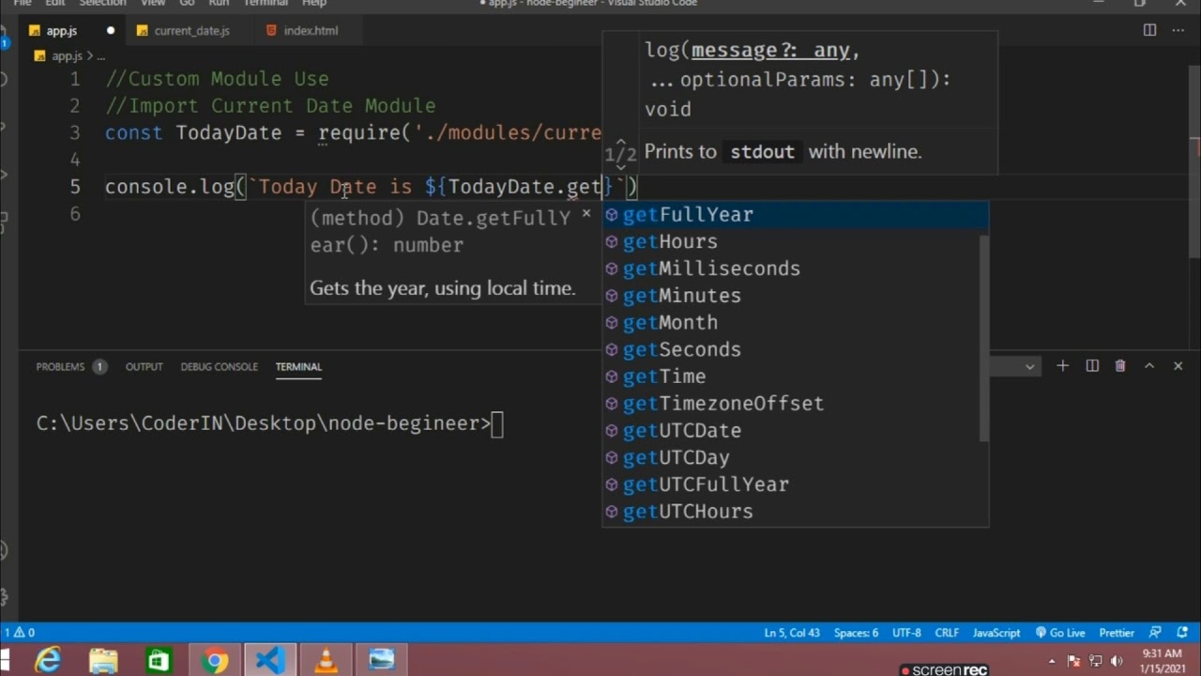Change the CRLF line ending setting
This screenshot has height=676, width=1201.
pos(947,633)
